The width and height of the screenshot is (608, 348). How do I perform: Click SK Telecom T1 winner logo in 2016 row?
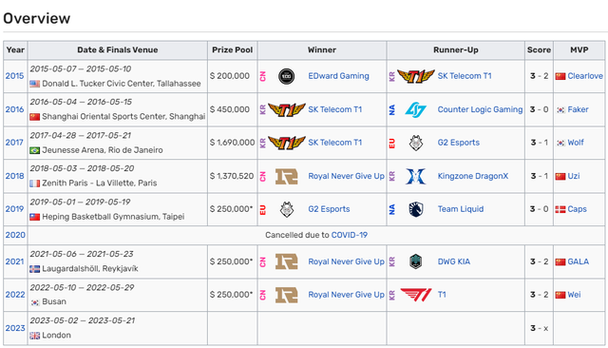287,109
